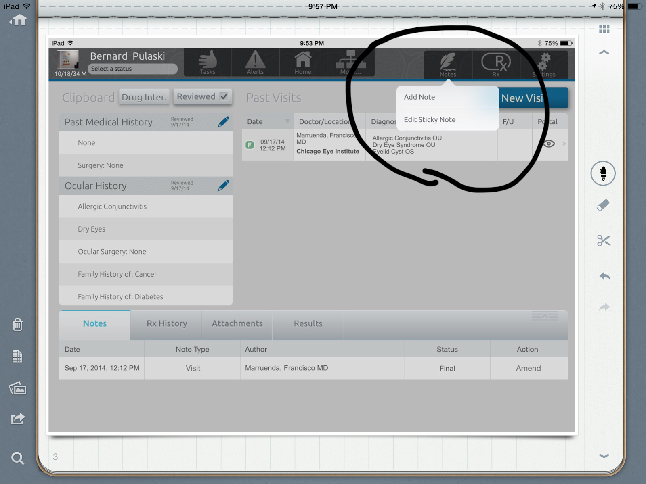Edit Past Medical History with pencil
Screen dimensions: 646x484
click(x=223, y=122)
